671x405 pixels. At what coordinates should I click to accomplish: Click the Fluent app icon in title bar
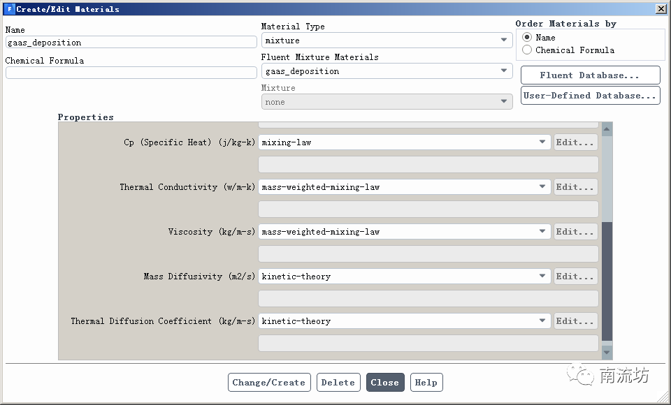click(9, 9)
